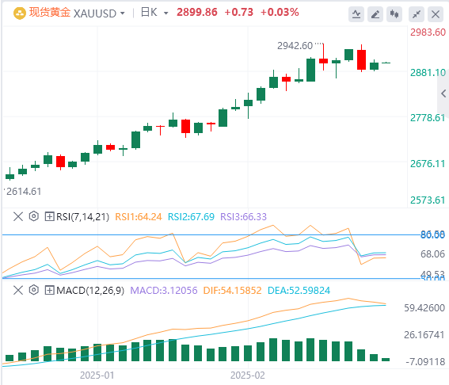Click the MACD(12,26,9) indicator label
This screenshot has height=385, width=449.
click(x=90, y=291)
